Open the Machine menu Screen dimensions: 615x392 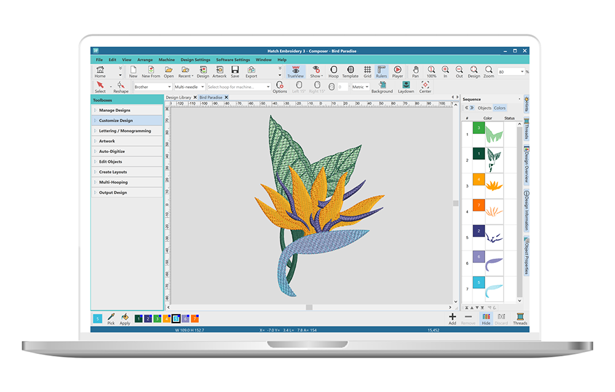click(x=166, y=60)
